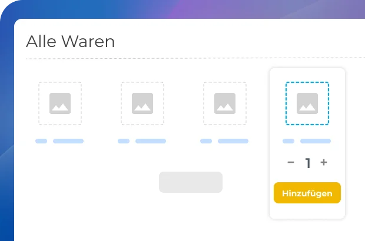Click the highlighted product's long title bar
Image resolution: width=365 pixels, height=241 pixels.
316,141
